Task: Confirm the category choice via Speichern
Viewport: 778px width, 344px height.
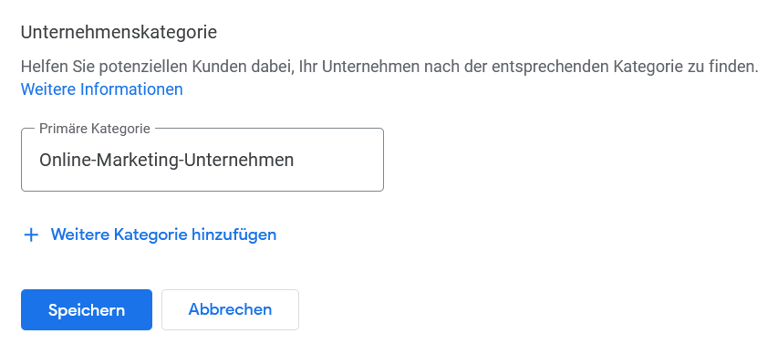Action: click(x=87, y=309)
